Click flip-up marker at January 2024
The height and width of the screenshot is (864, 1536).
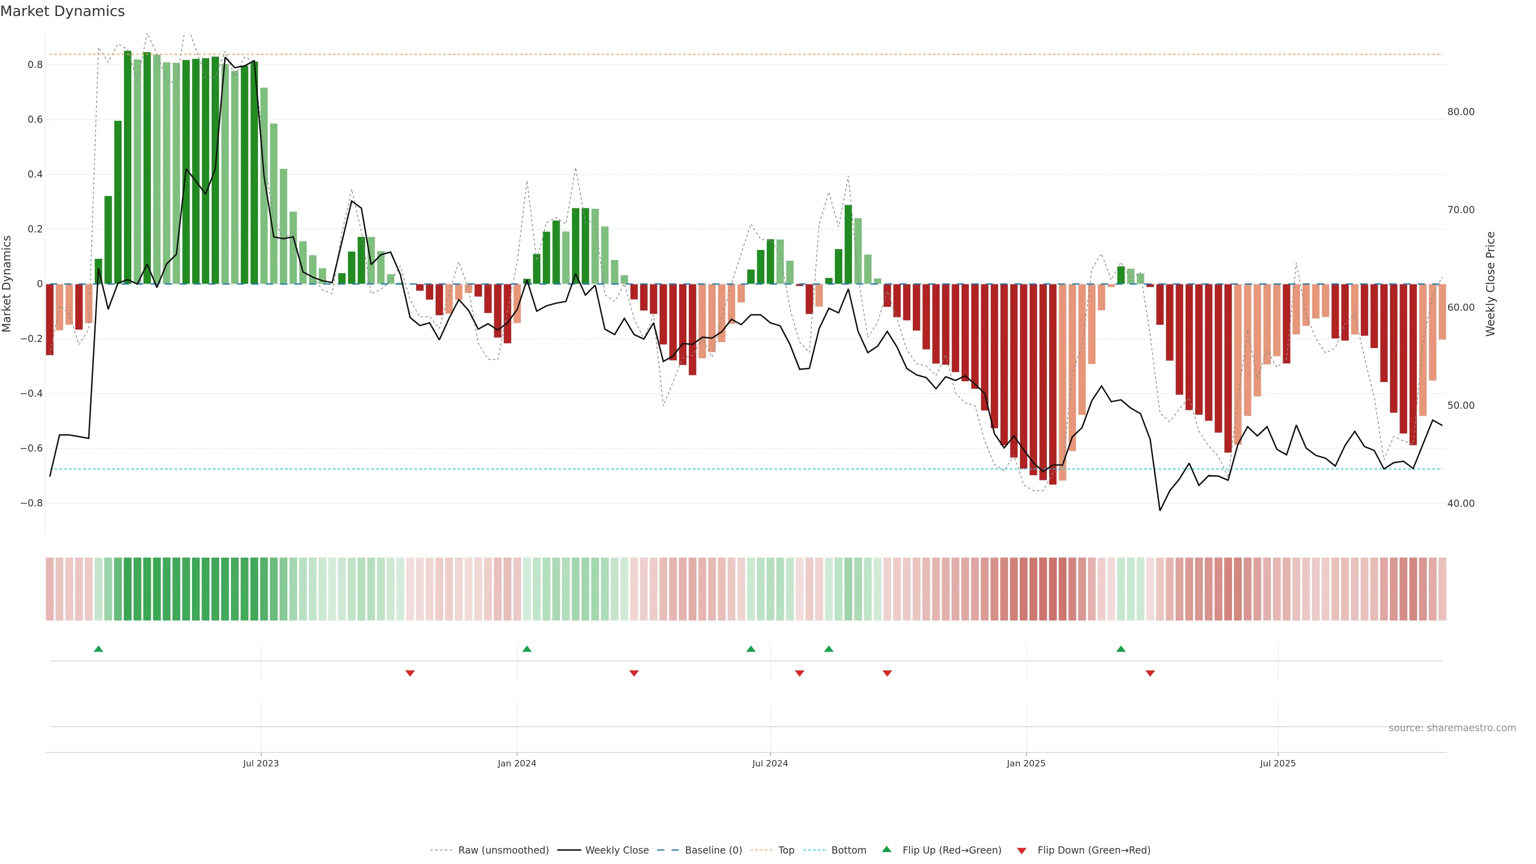[x=526, y=649]
